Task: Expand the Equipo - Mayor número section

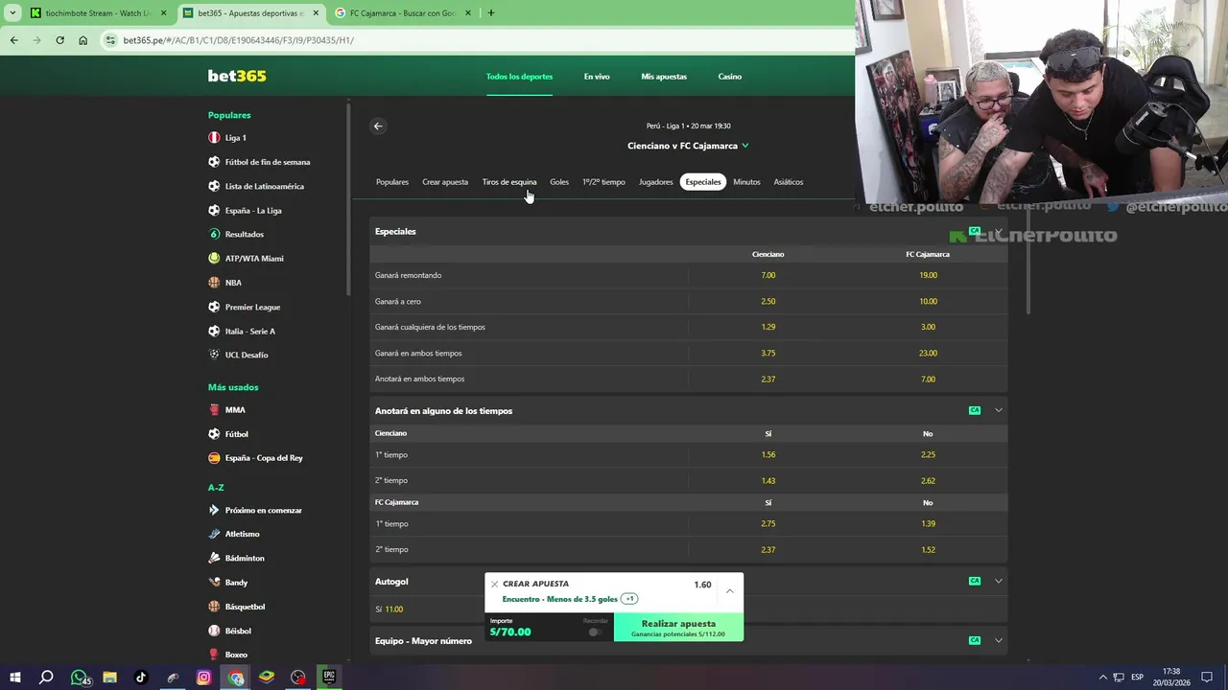Action: point(999,640)
